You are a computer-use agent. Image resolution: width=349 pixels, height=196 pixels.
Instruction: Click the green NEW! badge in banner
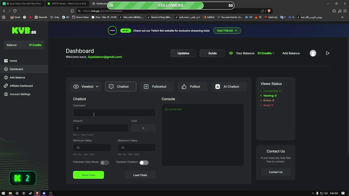tap(125, 31)
